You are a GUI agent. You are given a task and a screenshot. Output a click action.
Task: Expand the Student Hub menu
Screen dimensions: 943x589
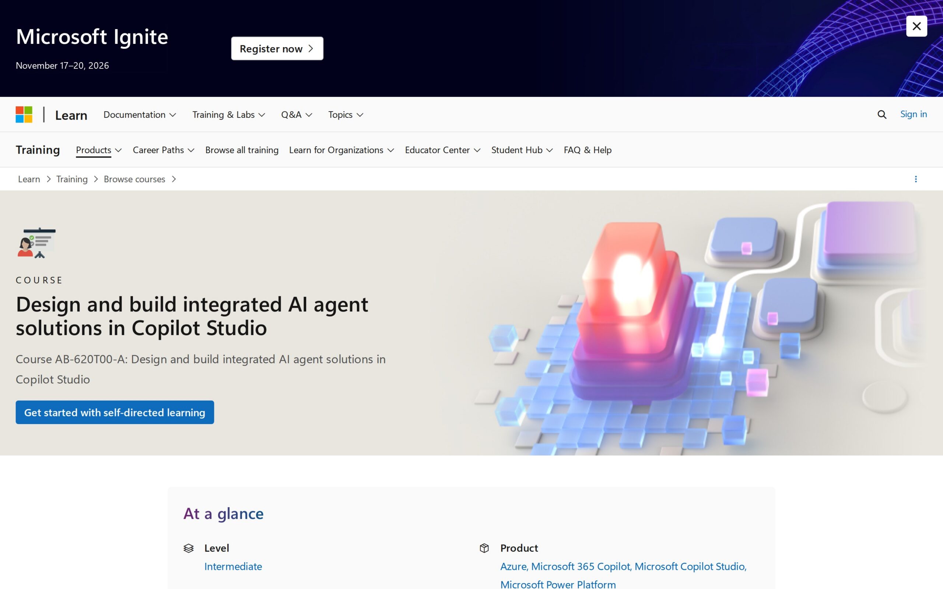(x=522, y=150)
